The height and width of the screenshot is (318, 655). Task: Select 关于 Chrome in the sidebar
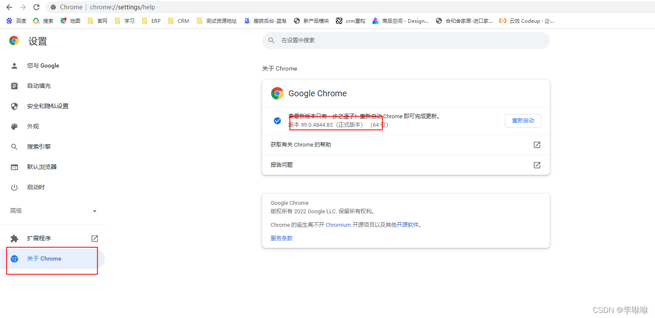pos(52,258)
